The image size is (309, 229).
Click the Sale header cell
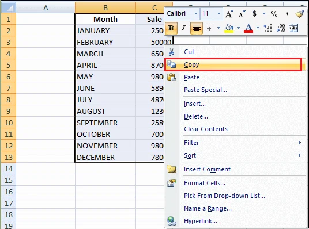[150, 19]
